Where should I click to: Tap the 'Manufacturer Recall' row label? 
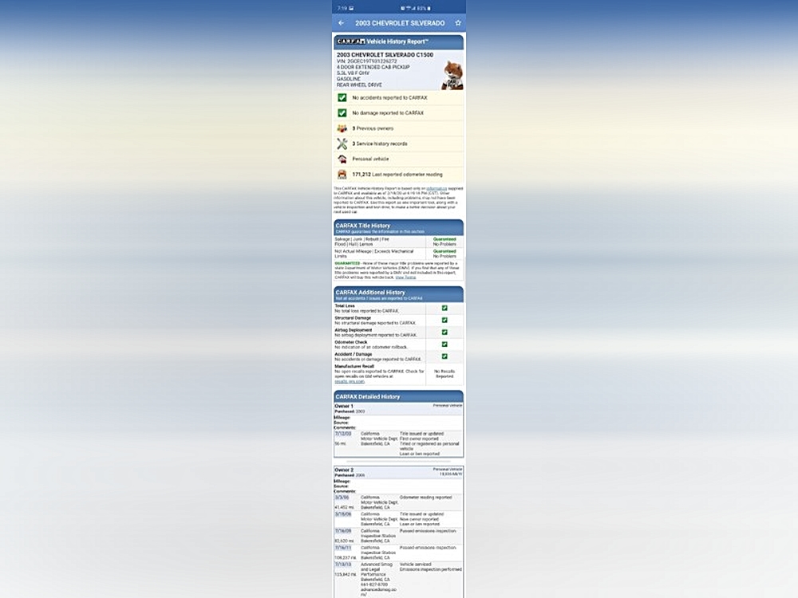354,367
